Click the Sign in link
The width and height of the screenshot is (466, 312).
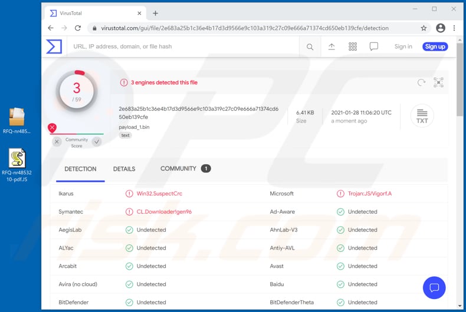403,47
